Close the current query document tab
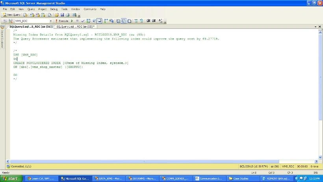Viewport: 323px width, 182px height. pos(320,26)
